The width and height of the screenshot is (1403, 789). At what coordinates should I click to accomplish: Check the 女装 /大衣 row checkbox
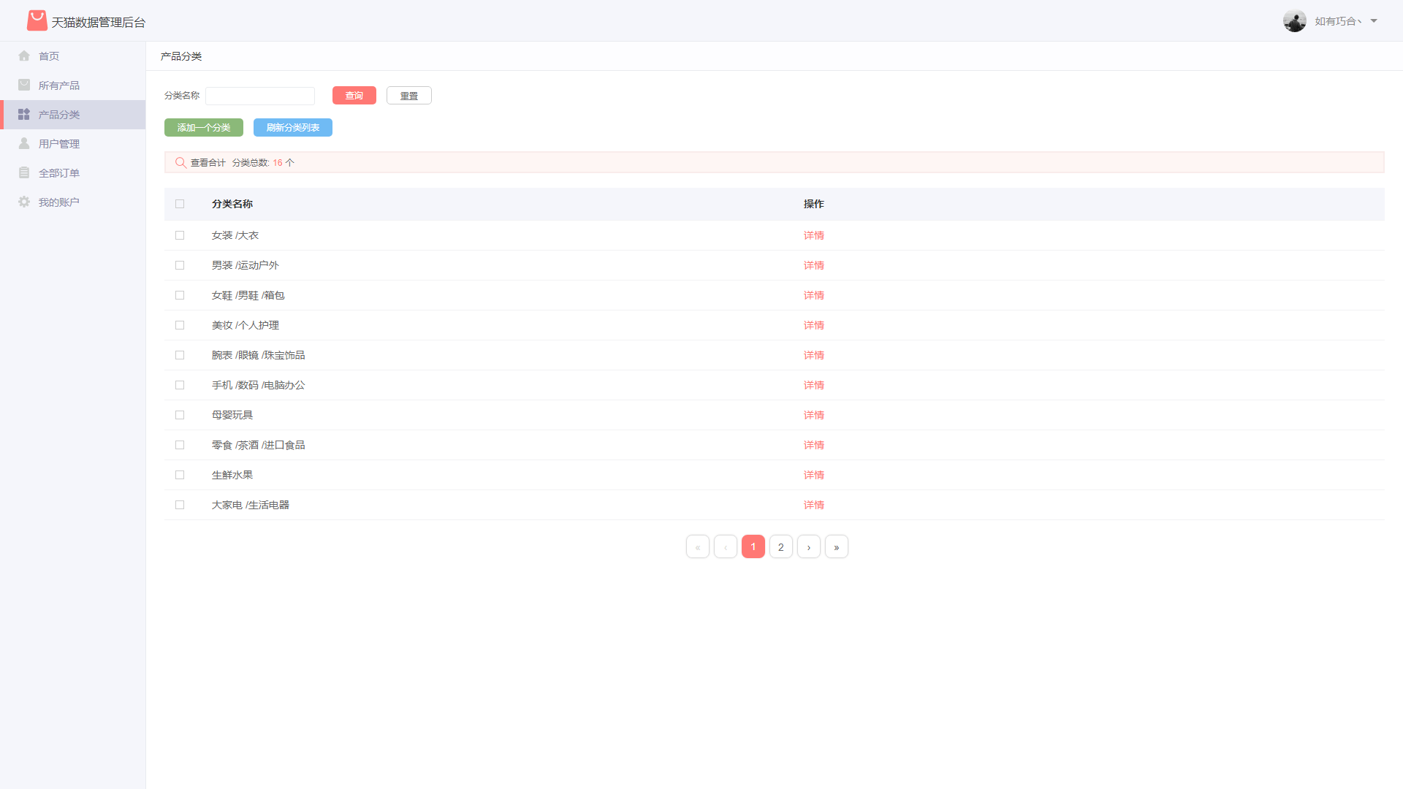pos(180,235)
